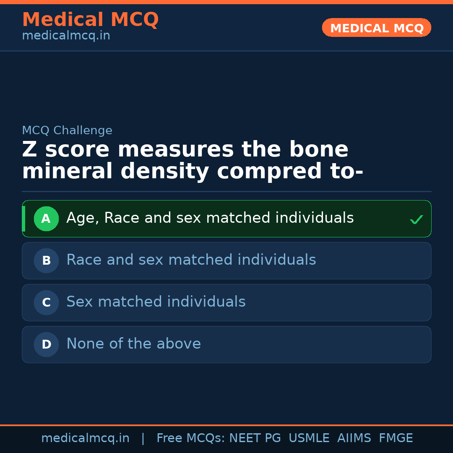Click the green circled A letter badge
The height and width of the screenshot is (453, 453).
point(46,219)
